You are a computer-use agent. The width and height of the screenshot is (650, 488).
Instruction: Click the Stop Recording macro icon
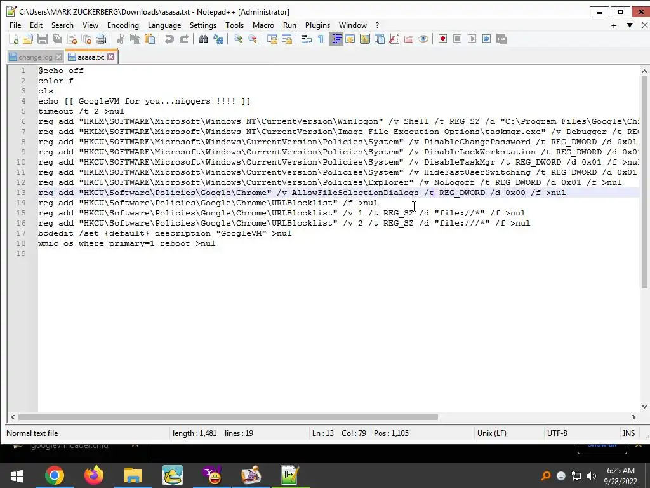(457, 39)
